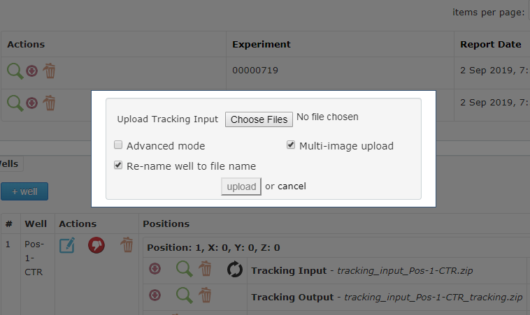The width and height of the screenshot is (530, 315).
Task: Click trash icon in second experiment row
Action: tap(50, 103)
